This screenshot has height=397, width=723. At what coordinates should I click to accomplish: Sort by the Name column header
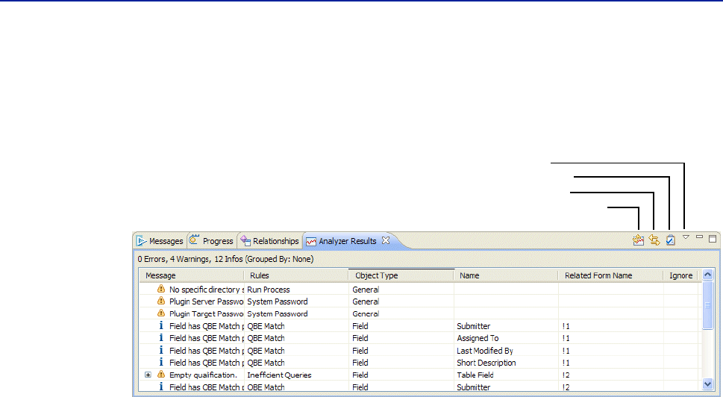tap(507, 275)
